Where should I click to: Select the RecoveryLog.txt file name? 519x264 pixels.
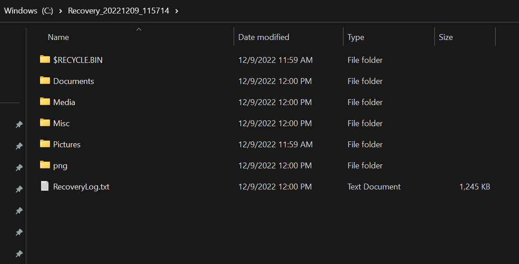click(81, 186)
